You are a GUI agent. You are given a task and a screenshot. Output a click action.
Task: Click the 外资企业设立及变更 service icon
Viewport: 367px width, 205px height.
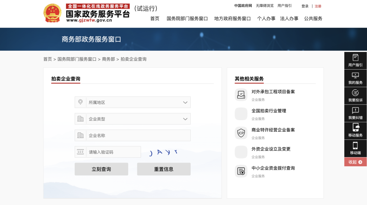pos(241,152)
